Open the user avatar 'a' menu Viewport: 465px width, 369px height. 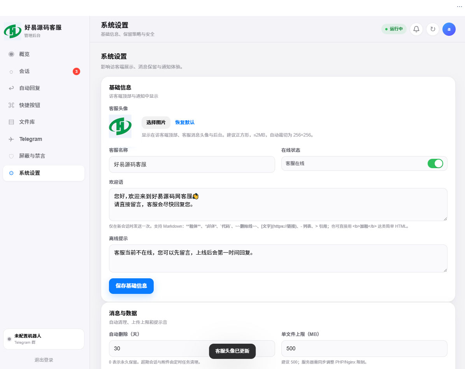point(449,29)
